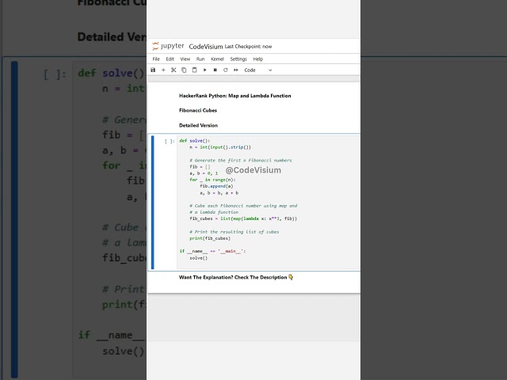Open the Kernel menu
The width and height of the screenshot is (507, 380).
(x=217, y=59)
